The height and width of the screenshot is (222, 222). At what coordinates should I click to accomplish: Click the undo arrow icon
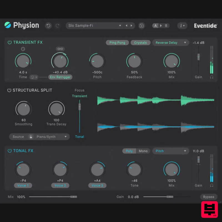48,26
